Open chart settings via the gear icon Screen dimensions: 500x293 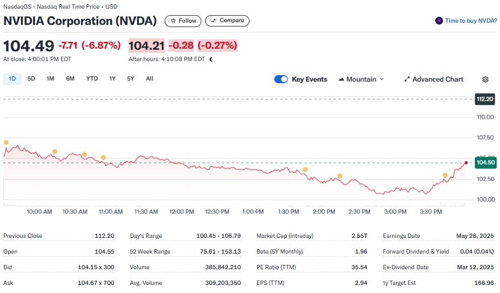(x=485, y=79)
